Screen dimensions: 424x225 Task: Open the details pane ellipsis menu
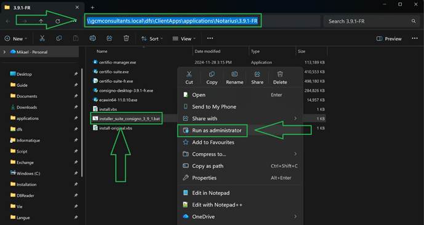[415, 39]
